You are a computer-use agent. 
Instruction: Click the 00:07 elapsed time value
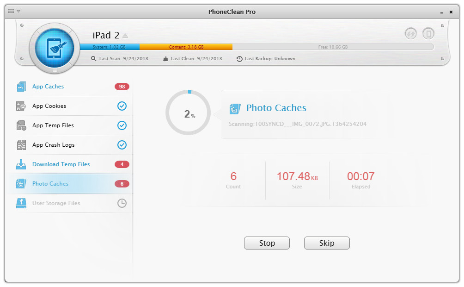coord(361,176)
